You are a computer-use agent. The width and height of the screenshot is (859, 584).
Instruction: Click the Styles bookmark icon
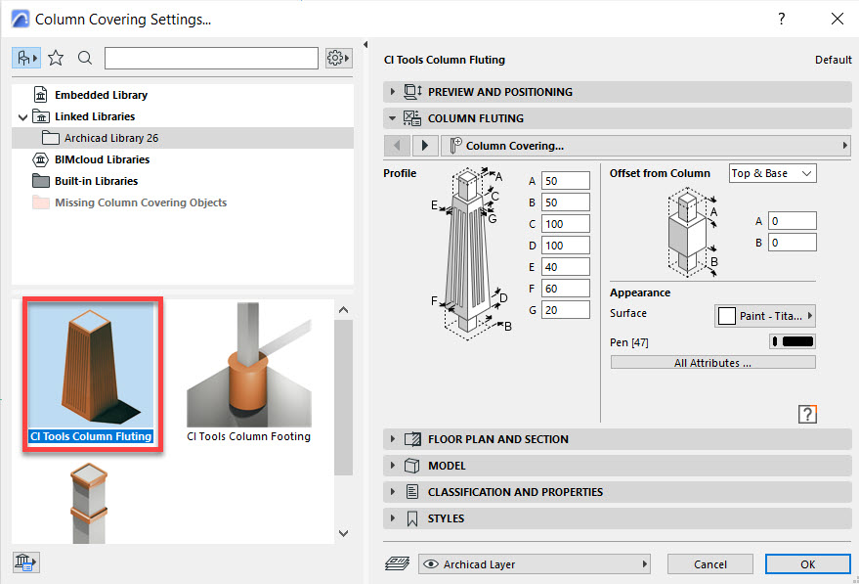coord(412,518)
